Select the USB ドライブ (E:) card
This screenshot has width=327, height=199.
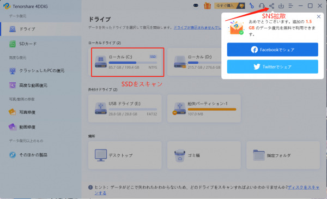pyautogui.click(x=125, y=108)
